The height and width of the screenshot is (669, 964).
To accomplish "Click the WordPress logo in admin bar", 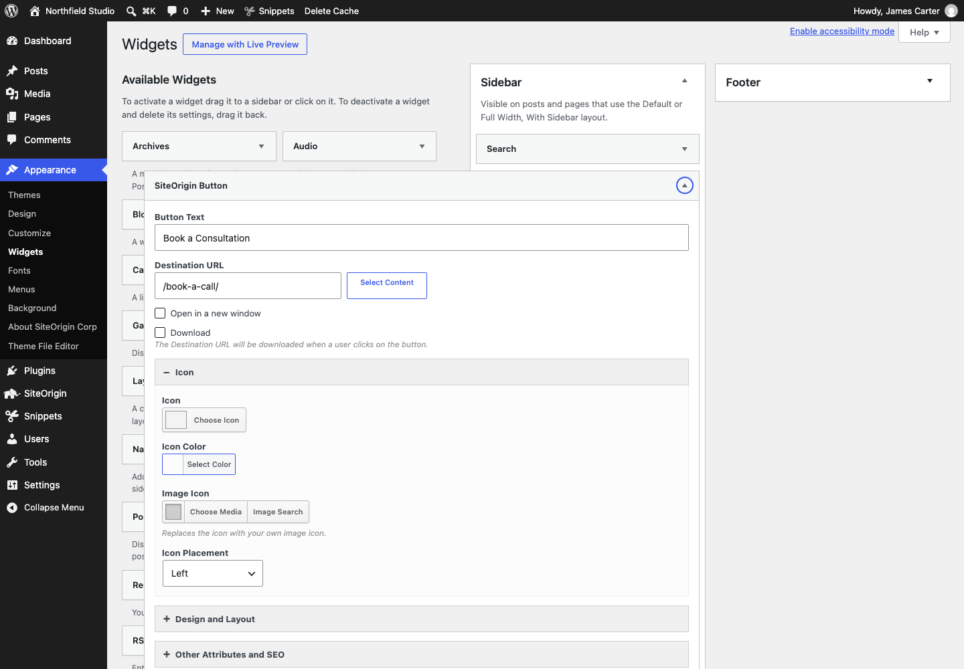I will (11, 11).
